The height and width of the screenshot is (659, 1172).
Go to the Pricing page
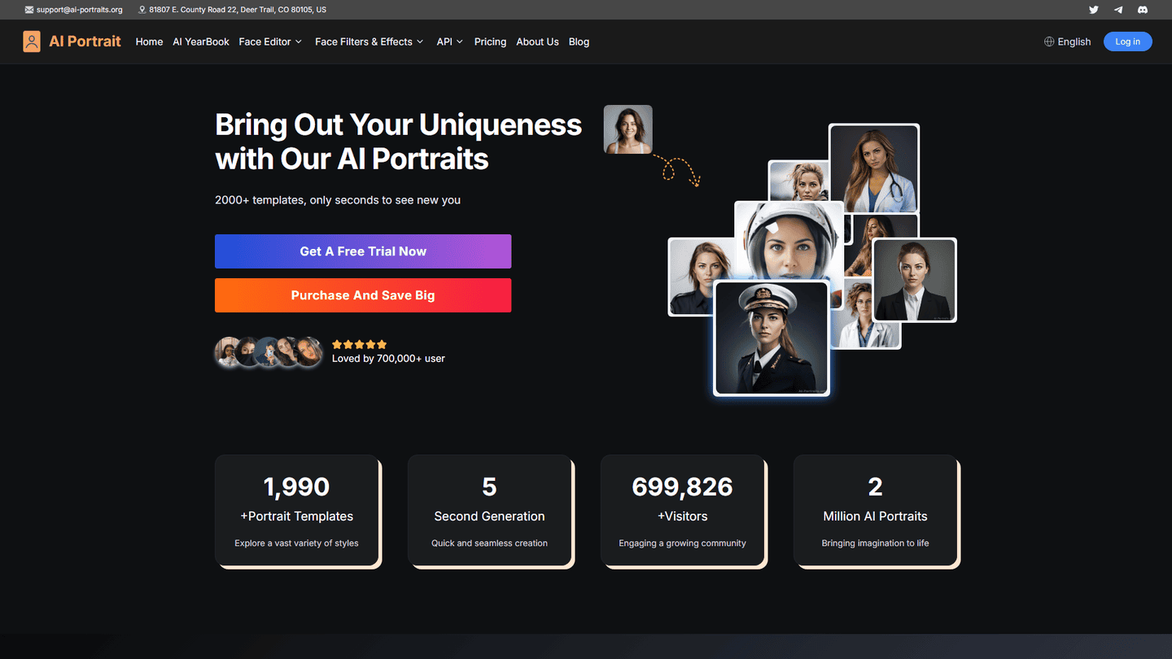pos(490,41)
